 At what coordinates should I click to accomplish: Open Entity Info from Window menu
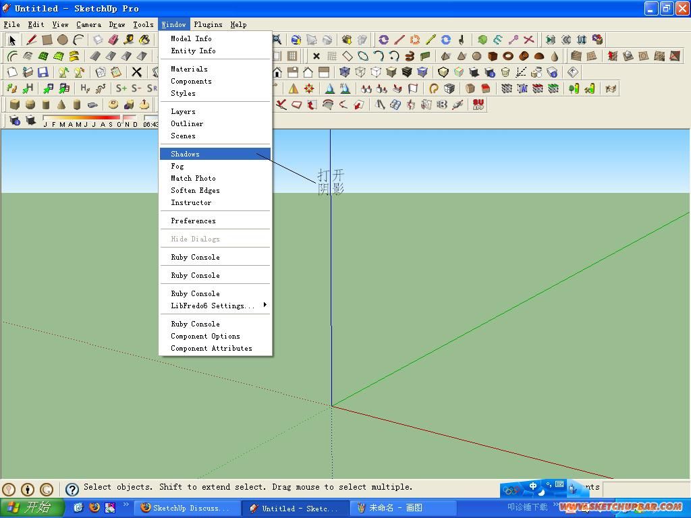pyautogui.click(x=215, y=51)
